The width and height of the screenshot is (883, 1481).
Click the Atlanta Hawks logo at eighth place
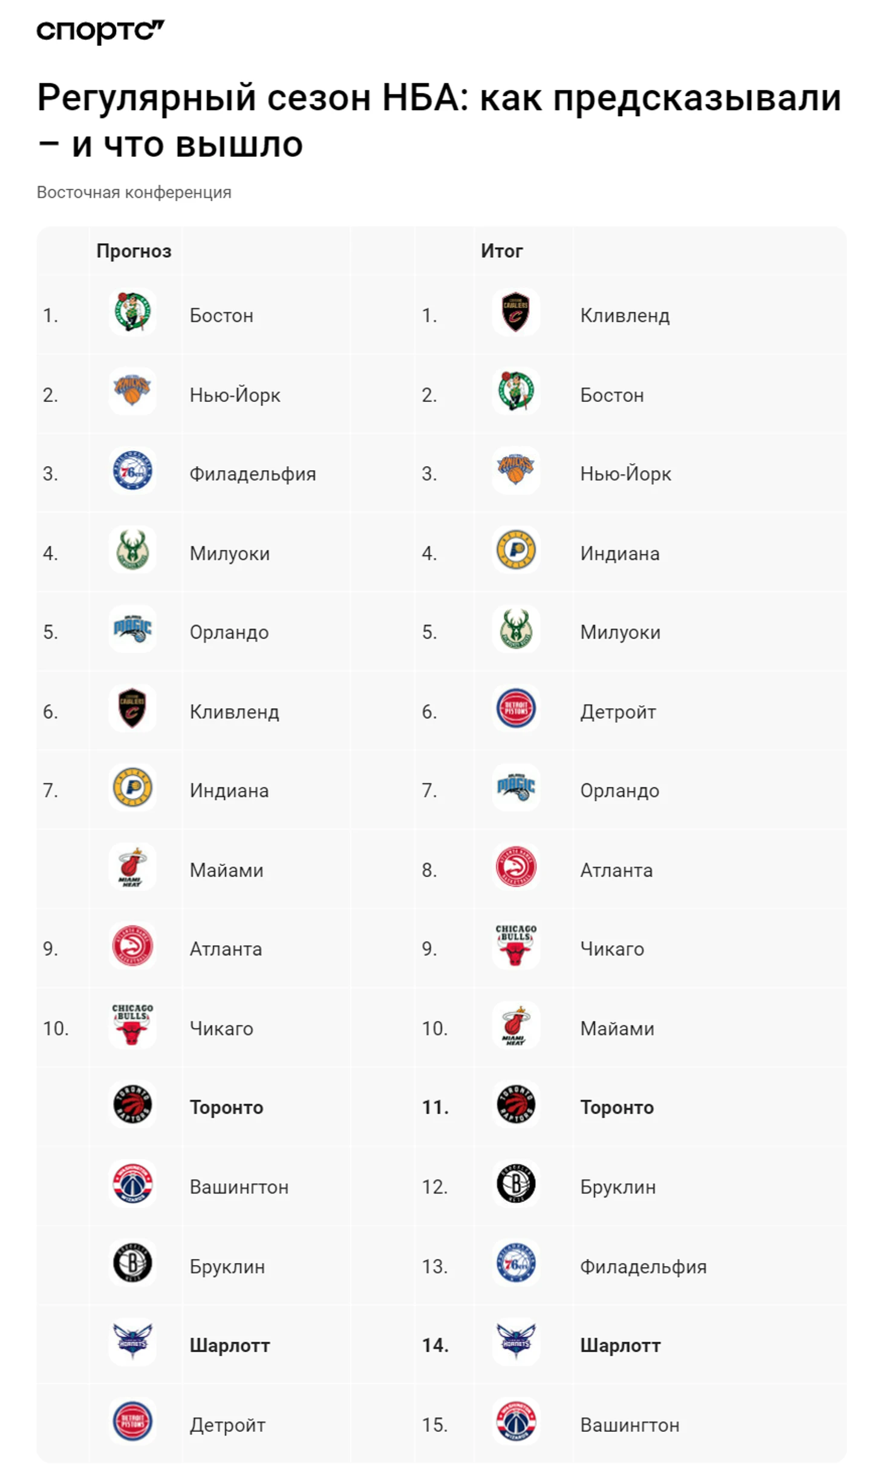tap(515, 867)
